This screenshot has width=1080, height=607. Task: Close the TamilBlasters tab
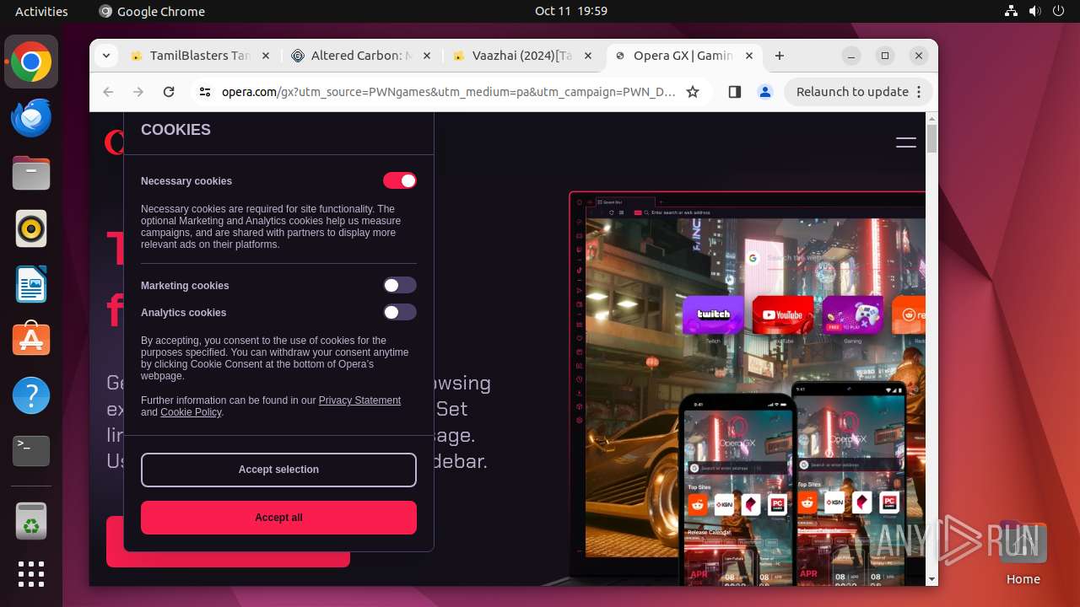(x=265, y=56)
